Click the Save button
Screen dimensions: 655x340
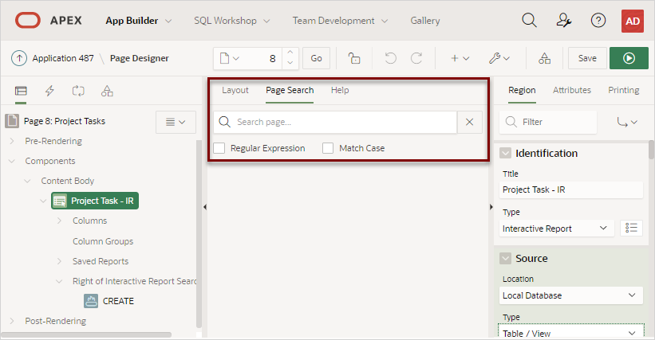pyautogui.click(x=587, y=58)
